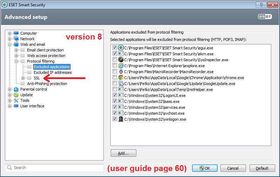This screenshot has height=177, width=280.
Task: Click the ESET logo in header
Action: (265, 17)
